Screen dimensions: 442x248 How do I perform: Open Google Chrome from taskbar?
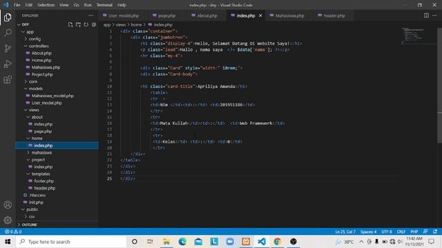pos(278,242)
